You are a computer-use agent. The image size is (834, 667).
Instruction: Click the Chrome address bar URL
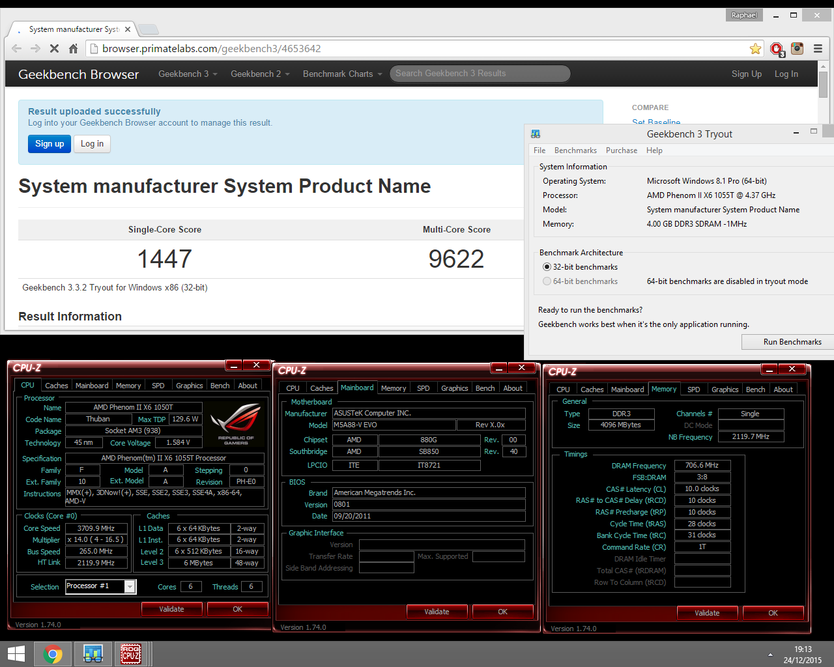point(212,49)
